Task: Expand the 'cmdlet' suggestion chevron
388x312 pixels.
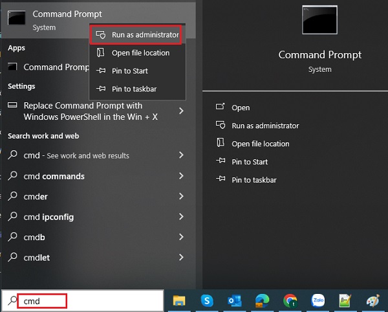Action: pyautogui.click(x=181, y=257)
